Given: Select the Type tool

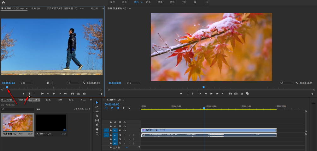Looking at the screenshot, I should point(97,134).
